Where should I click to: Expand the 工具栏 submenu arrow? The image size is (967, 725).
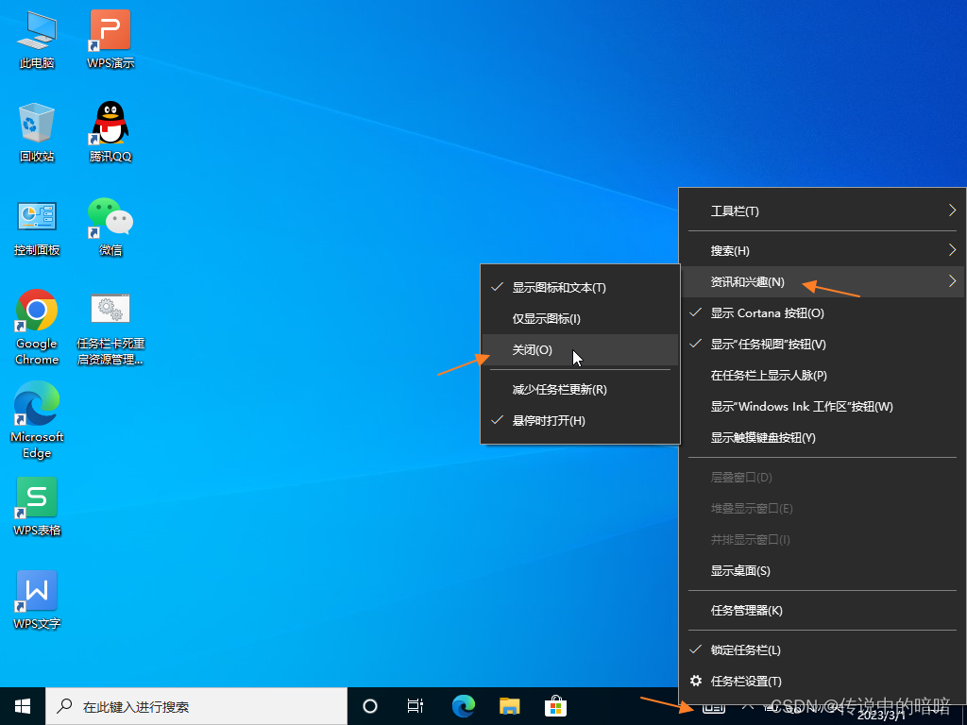(952, 211)
